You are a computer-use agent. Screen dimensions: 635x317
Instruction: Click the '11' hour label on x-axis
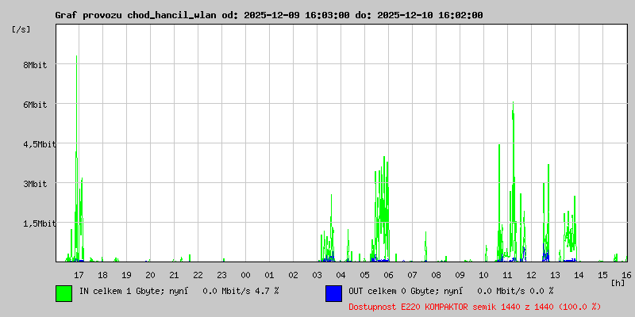click(507, 275)
